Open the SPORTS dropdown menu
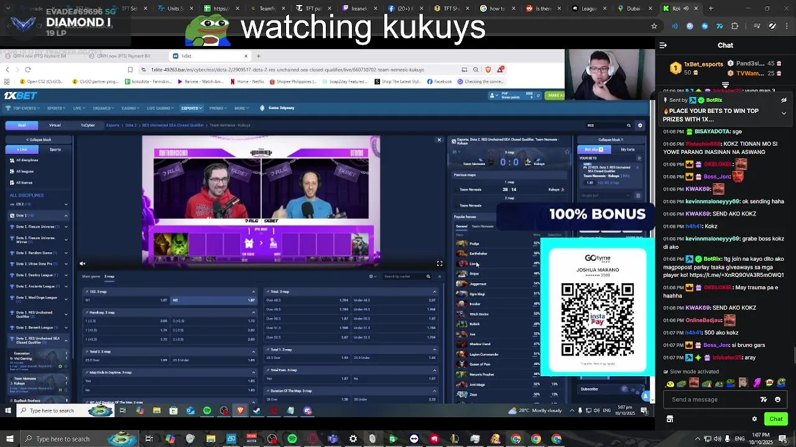Screen dimensions: 796x447 pyautogui.click(x=56, y=108)
